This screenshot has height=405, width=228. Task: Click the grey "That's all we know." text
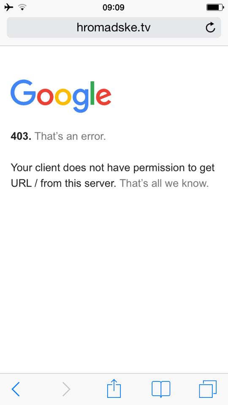(164, 184)
